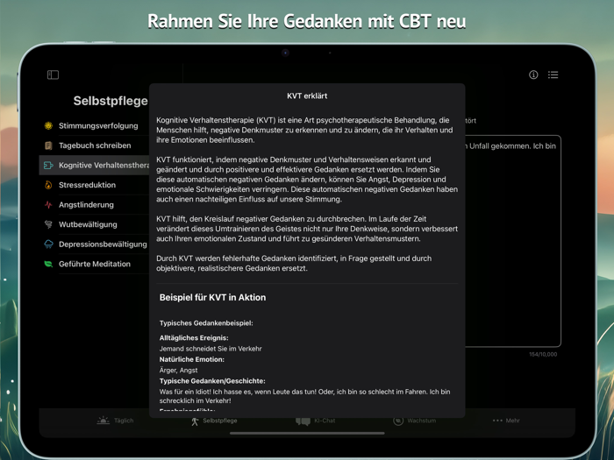Viewport: 614px width, 460px height.
Task: Switch to the KI-Chat tab label
Action: coord(325,421)
